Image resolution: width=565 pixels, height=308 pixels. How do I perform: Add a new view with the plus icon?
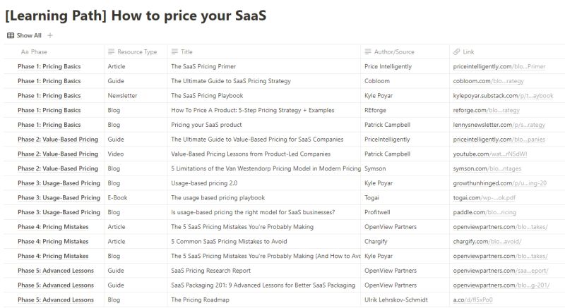click(50, 35)
